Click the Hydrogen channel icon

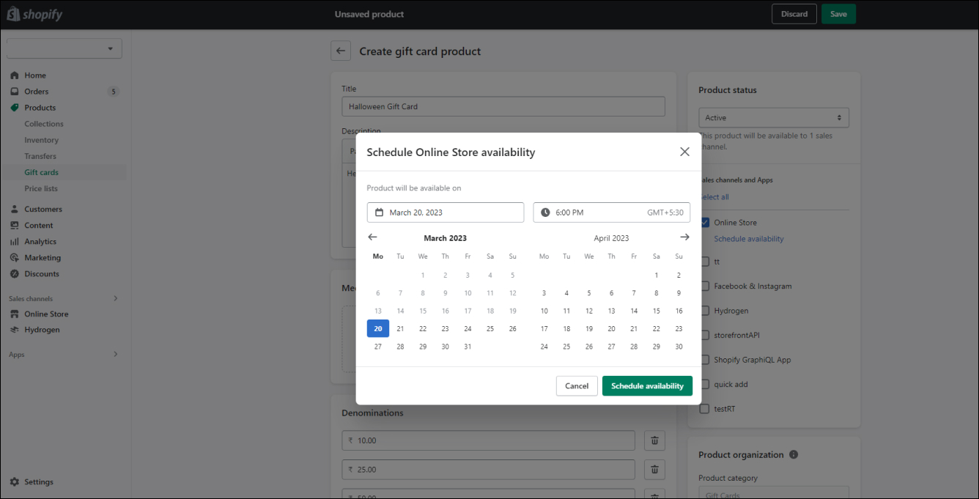point(14,330)
